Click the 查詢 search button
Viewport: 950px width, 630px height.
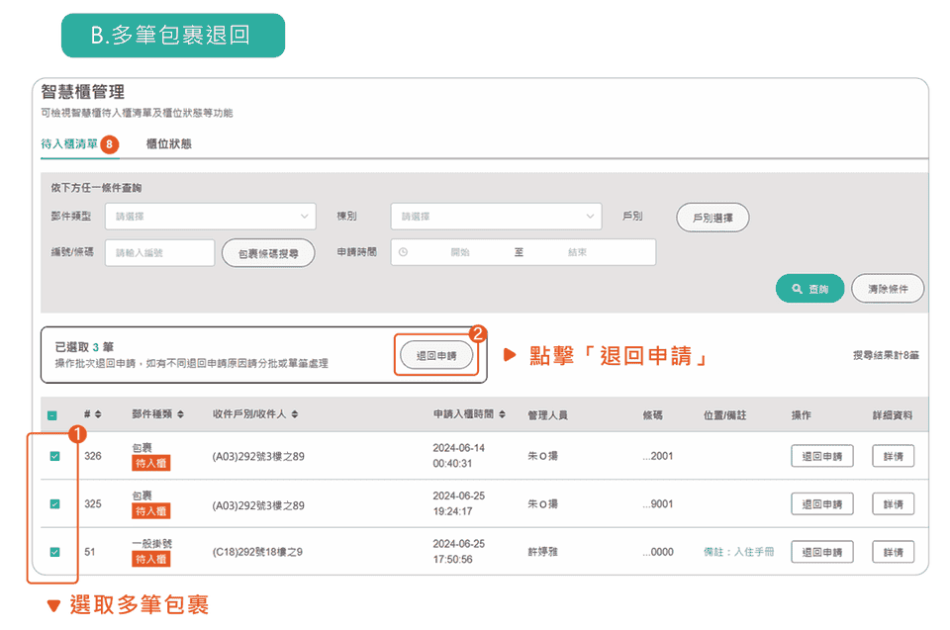(809, 289)
